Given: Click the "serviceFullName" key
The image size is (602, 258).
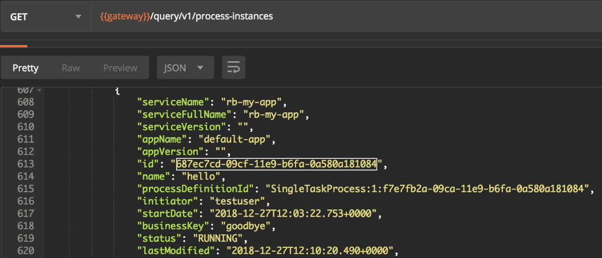Looking at the screenshot, I should click(x=185, y=114).
